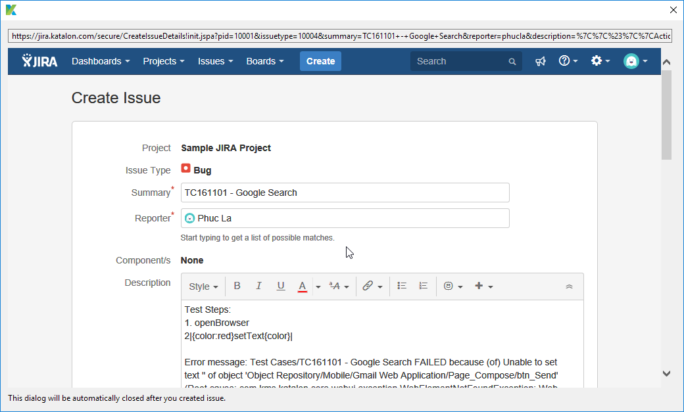Click the scrollbar down arrow
The width and height of the screenshot is (684, 412).
tap(666, 373)
